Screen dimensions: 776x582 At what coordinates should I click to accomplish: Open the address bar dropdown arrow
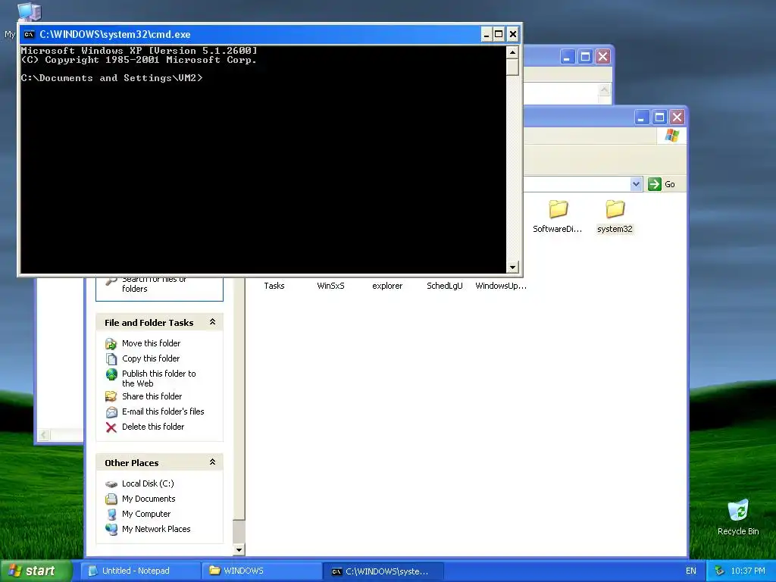636,184
